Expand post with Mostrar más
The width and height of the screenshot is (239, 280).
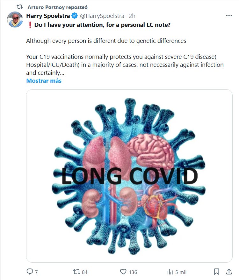pos(44,81)
